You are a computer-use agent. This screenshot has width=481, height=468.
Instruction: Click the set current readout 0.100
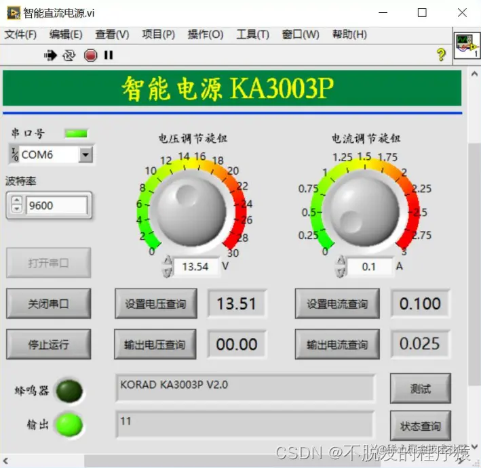[x=420, y=303]
